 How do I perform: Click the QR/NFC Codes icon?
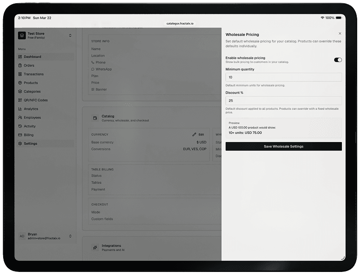click(20, 100)
